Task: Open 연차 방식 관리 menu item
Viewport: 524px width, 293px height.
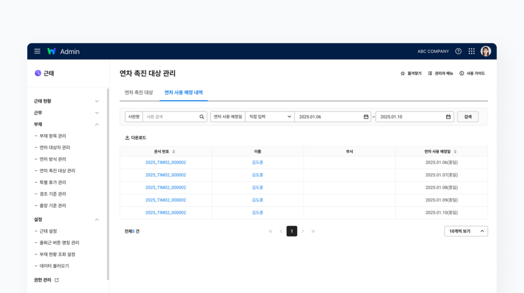Action: point(53,159)
